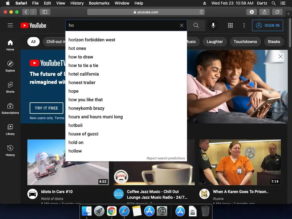Viewport: 292px width, 219px height.
Task: Choose suggestion hollow
Action: tap(126, 151)
